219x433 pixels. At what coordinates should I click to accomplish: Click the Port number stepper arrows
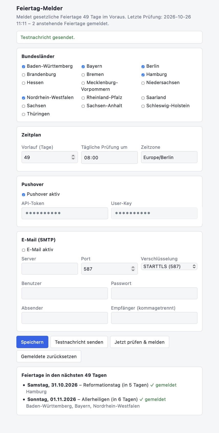click(133, 269)
